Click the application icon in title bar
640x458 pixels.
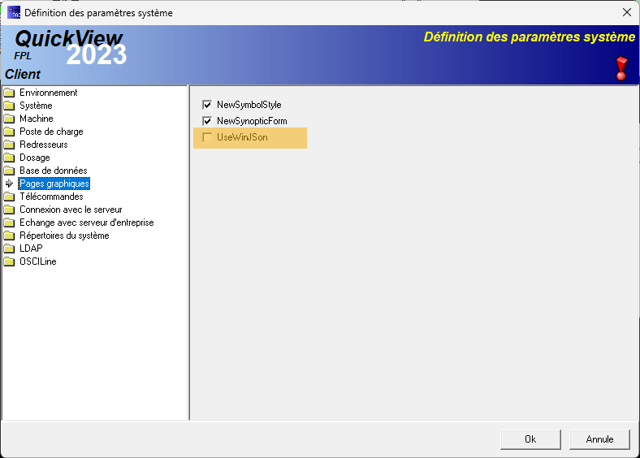point(14,12)
